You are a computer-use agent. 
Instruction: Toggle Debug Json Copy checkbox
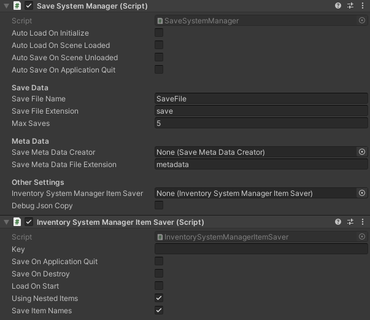pyautogui.click(x=159, y=205)
